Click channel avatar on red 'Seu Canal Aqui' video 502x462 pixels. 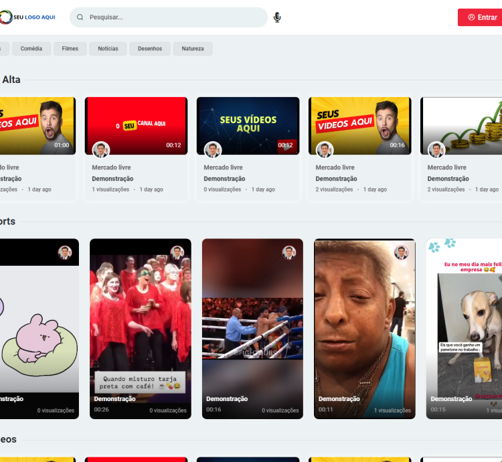click(101, 149)
